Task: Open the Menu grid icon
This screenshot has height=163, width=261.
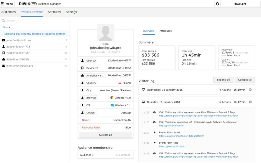Action: pyautogui.click(x=3, y=4)
